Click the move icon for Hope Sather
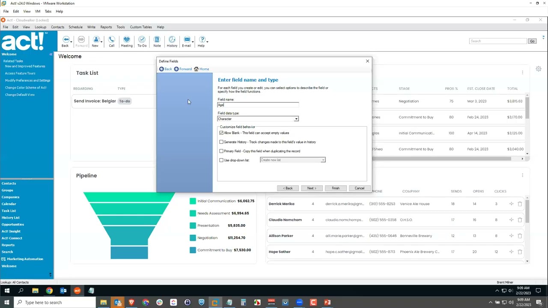 pos(511,252)
